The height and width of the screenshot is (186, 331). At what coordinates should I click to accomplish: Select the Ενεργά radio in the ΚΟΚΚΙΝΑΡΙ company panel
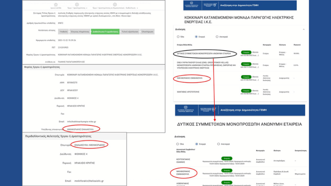pos(196,37)
